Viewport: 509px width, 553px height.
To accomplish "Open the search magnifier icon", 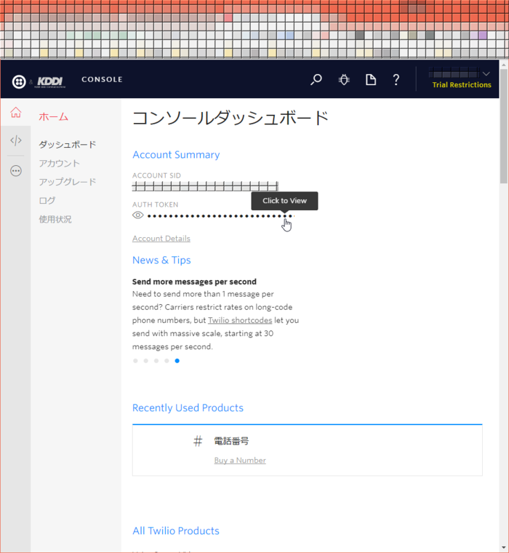I will coord(316,79).
